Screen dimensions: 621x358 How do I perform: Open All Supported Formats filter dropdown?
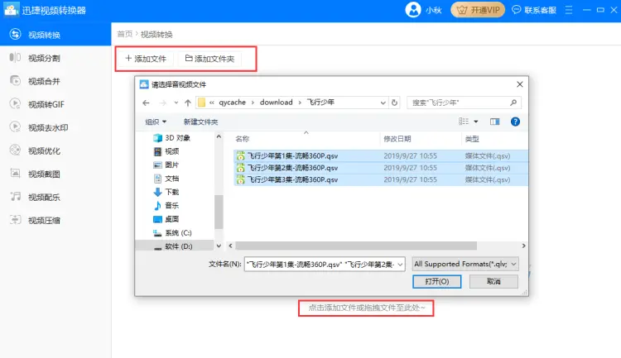pyautogui.click(x=465, y=264)
